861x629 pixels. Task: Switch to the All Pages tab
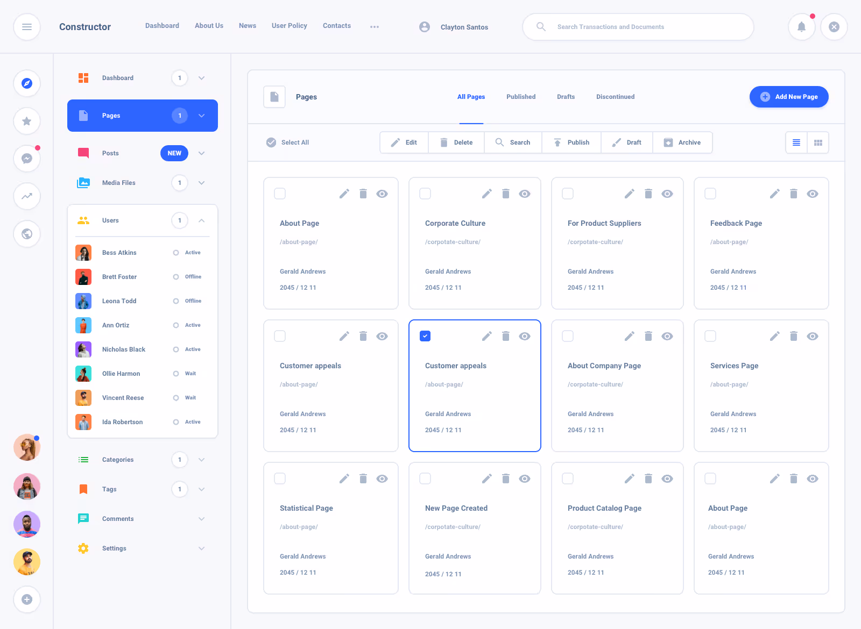(471, 97)
